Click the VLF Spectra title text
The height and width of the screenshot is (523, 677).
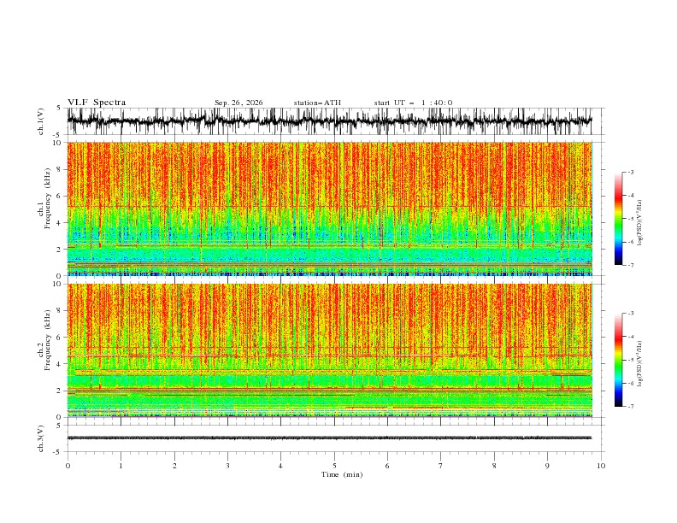pyautogui.click(x=97, y=103)
